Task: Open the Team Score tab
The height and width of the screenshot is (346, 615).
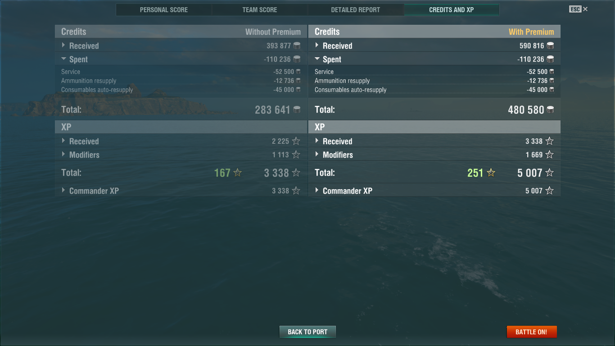Action: click(x=260, y=10)
